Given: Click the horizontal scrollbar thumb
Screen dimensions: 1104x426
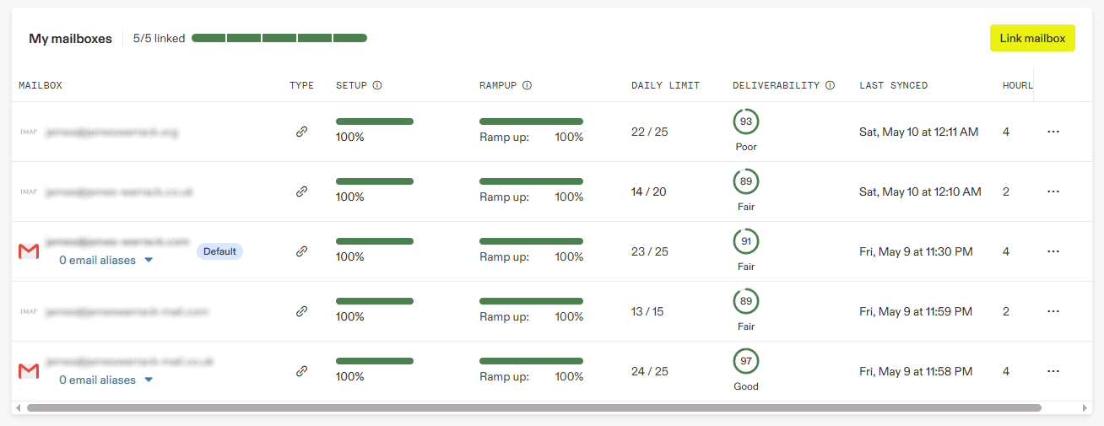Looking at the screenshot, I should pos(533,407).
